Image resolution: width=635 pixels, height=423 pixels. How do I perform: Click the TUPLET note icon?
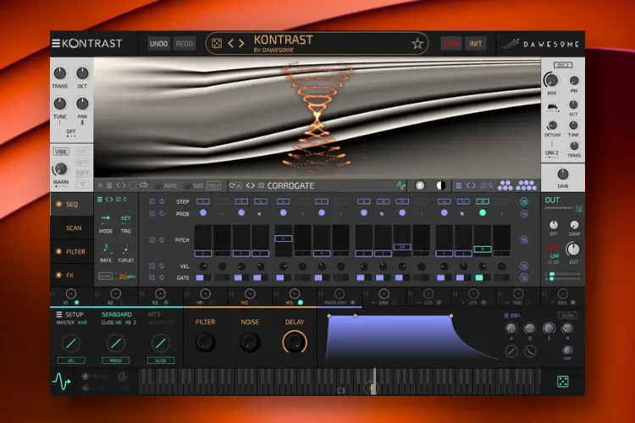click(x=125, y=248)
